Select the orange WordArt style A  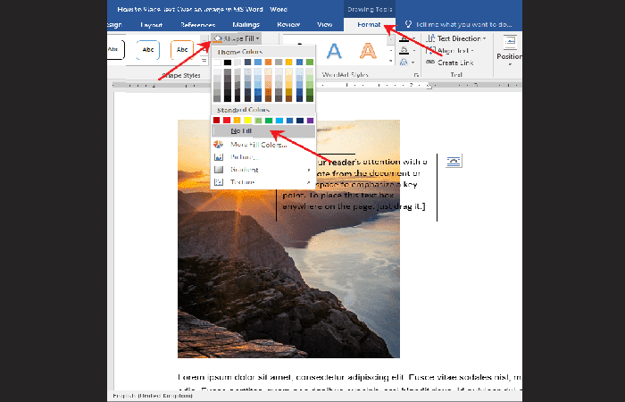tap(370, 51)
